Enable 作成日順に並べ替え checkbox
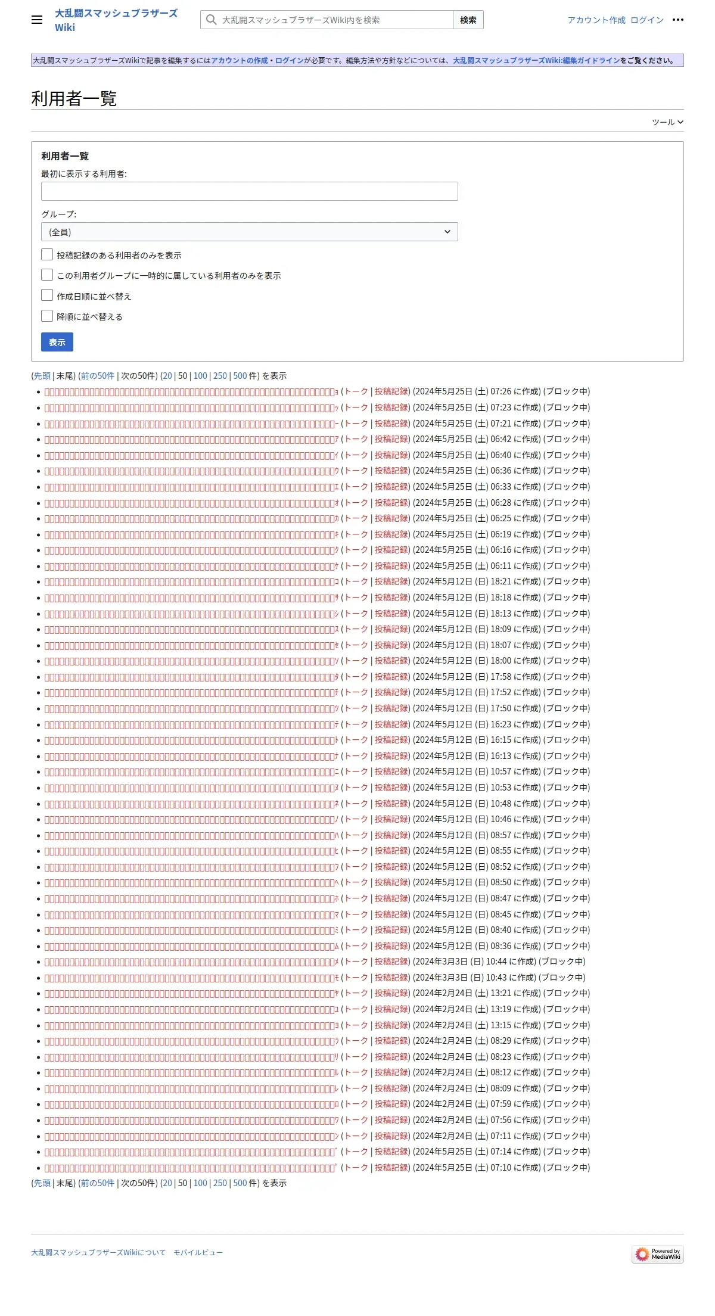Screen dimensions: 715x1316 [47, 295]
